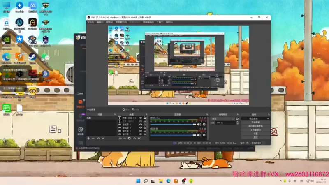This screenshot has height=185, width=329.
Task: Expand the stop-streaming button dropdown arrow
Action: coord(268,119)
